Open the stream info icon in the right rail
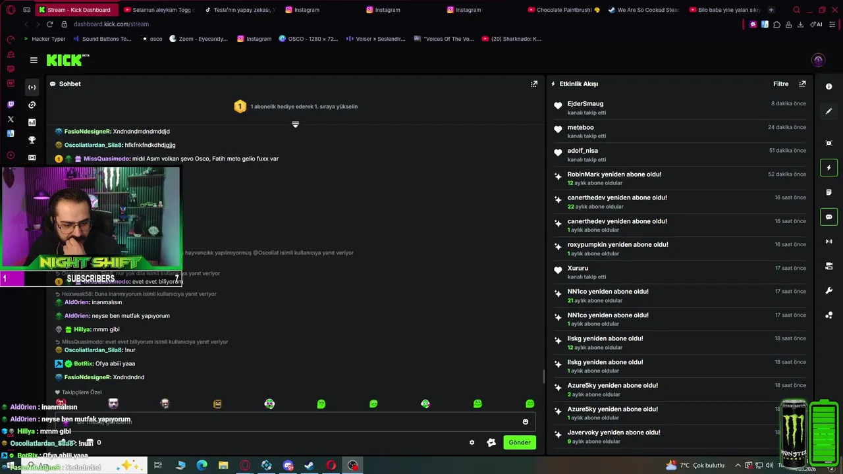843x474 pixels. click(829, 87)
